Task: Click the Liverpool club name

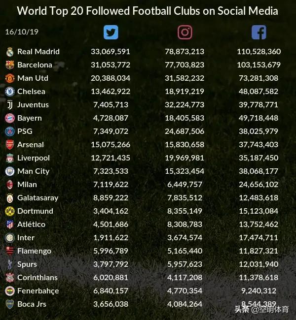Action: click(34, 158)
